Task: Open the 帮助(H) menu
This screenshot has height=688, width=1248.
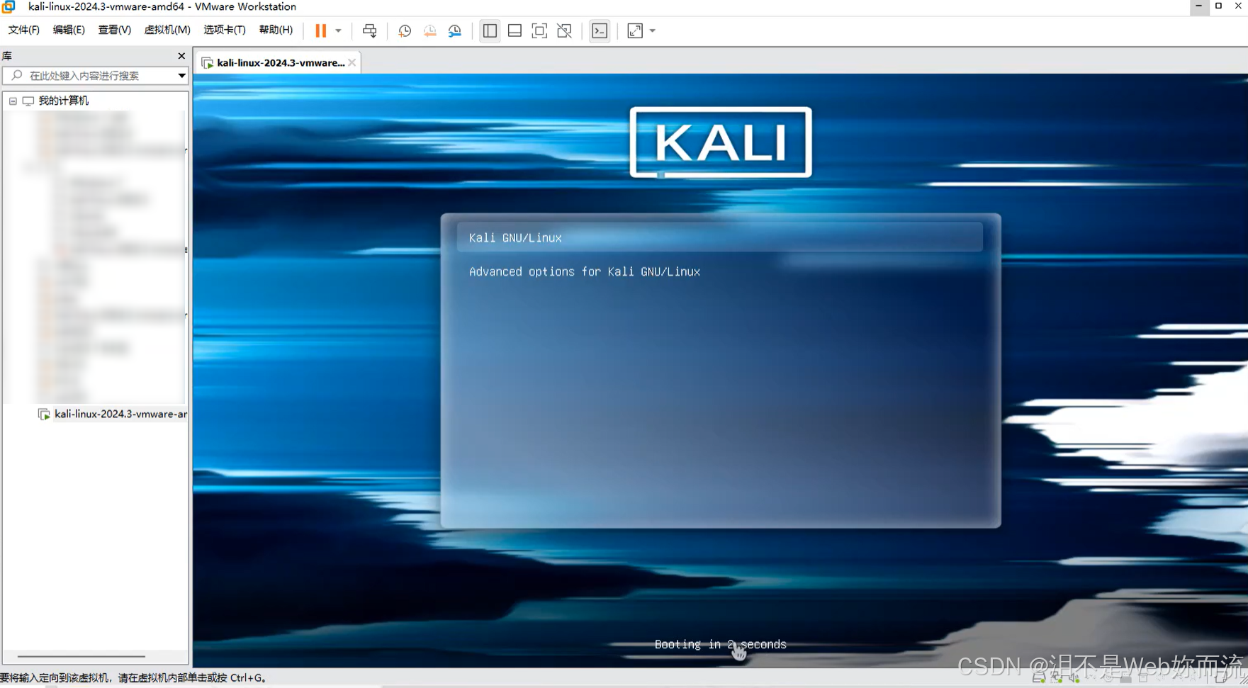Action: [x=276, y=30]
